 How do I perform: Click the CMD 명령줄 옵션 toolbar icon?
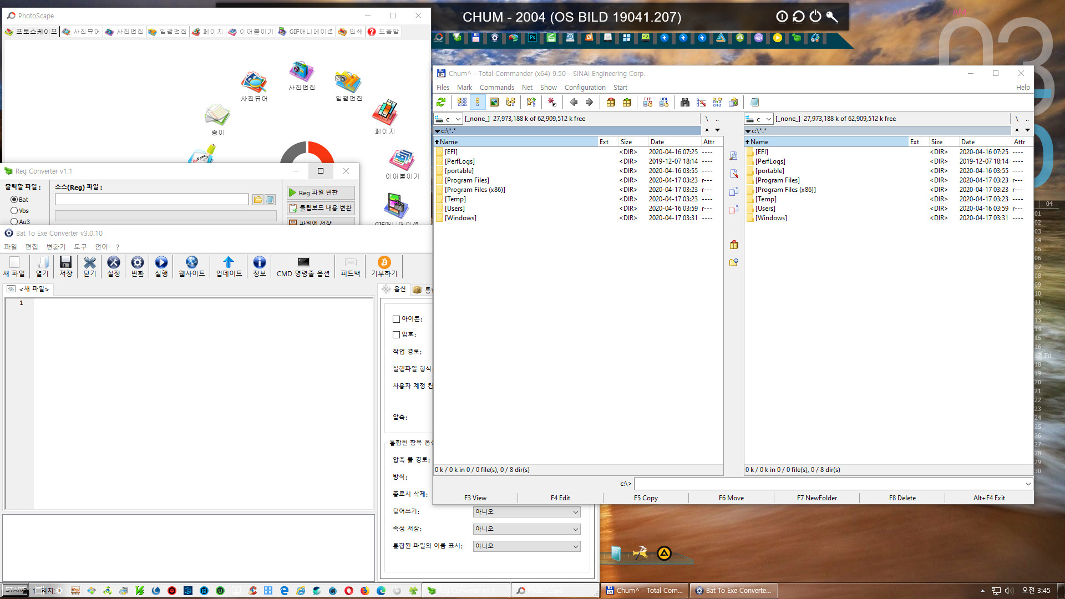303,266
